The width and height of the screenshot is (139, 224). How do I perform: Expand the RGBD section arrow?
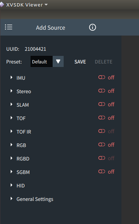pos(11,158)
